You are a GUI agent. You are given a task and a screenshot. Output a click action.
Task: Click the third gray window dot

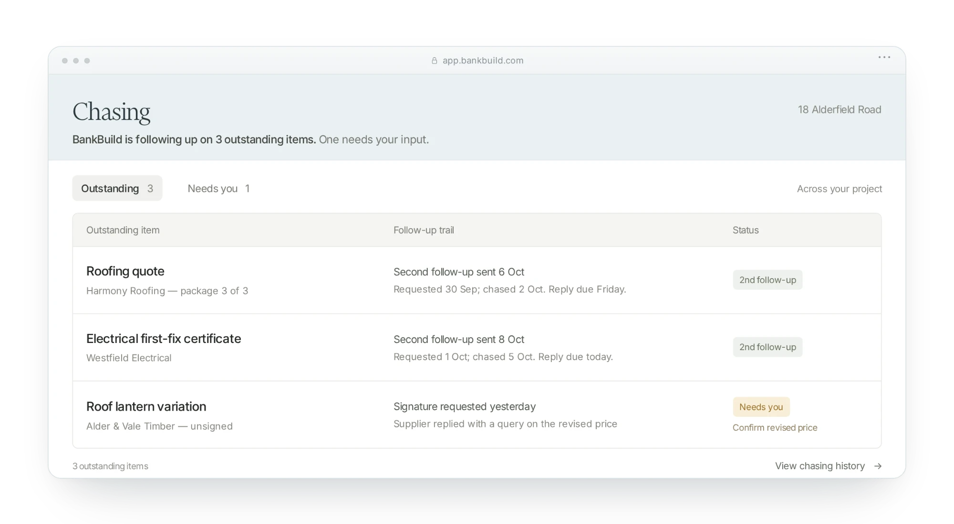[87, 60]
